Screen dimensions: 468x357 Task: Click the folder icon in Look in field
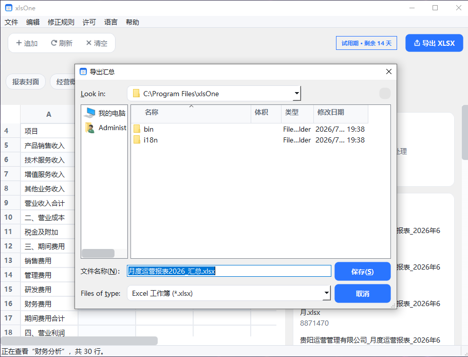point(137,94)
